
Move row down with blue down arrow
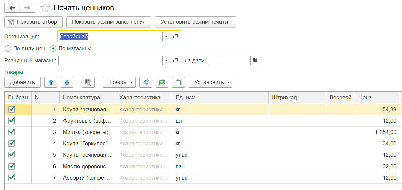click(67, 82)
